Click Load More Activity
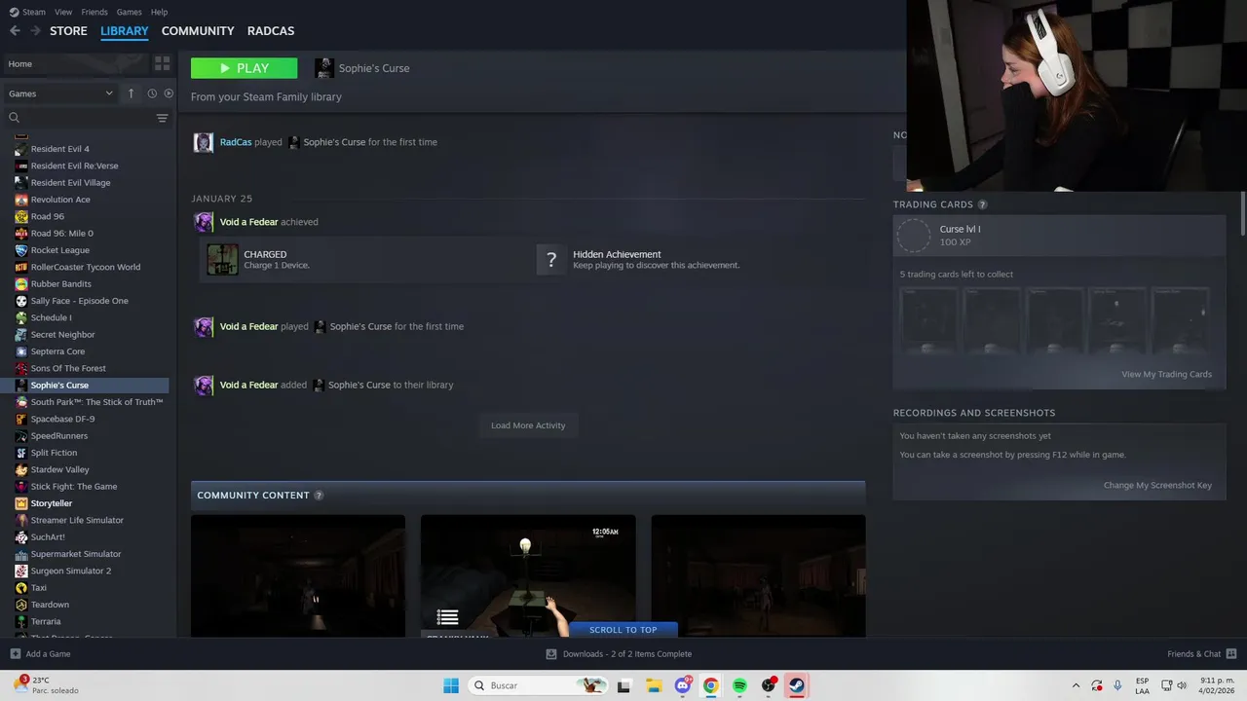This screenshot has width=1247, height=701. pyautogui.click(x=528, y=425)
